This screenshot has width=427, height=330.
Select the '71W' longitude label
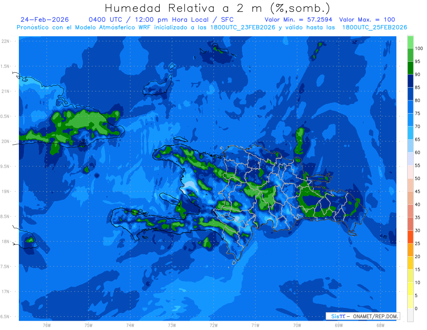point(255,325)
